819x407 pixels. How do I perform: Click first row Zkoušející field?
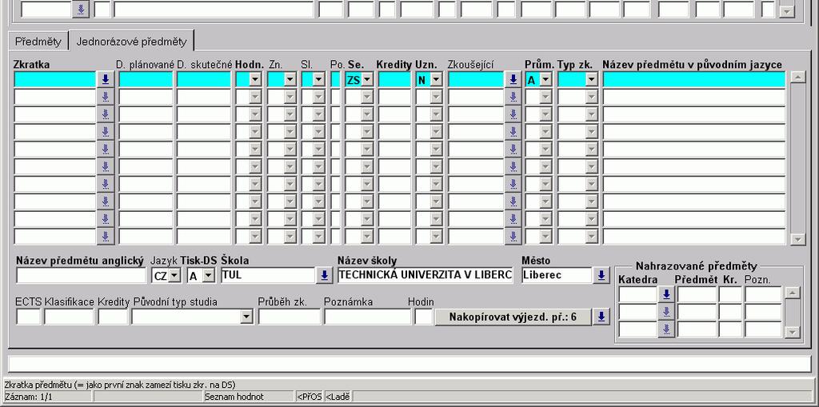(x=477, y=79)
